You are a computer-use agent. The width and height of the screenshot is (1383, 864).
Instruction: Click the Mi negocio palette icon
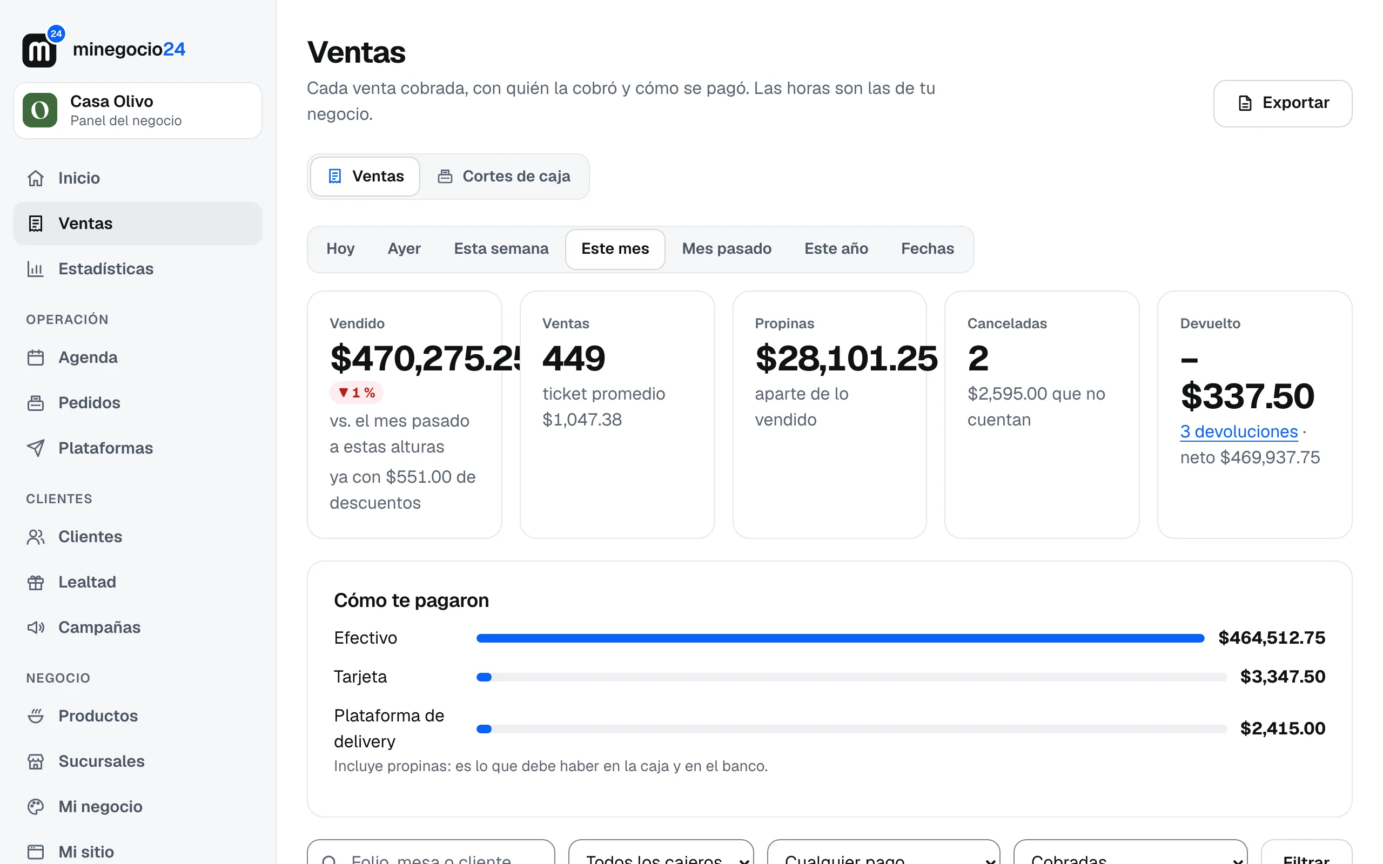coord(36,807)
